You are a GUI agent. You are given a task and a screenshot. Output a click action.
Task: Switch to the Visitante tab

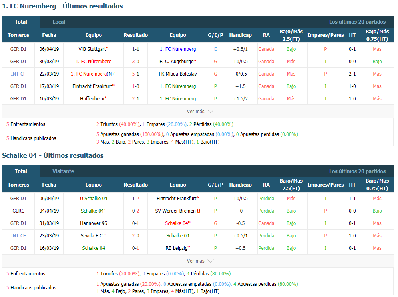63,171
